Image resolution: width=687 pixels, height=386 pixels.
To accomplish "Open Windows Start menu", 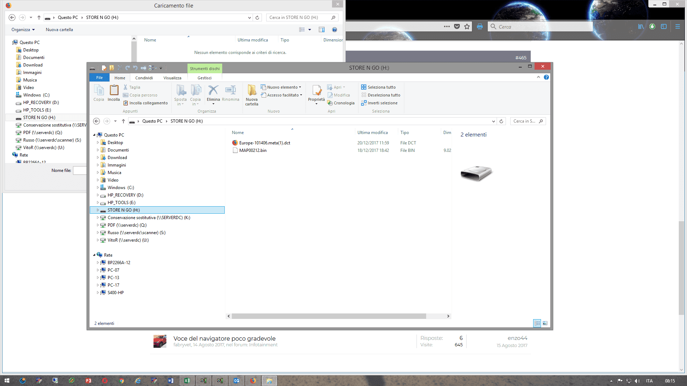I will (x=7, y=381).
